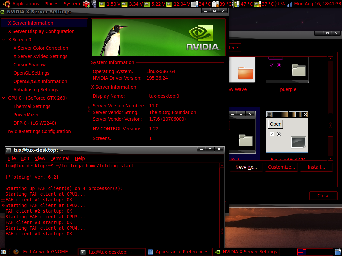Click the 47 °C temperature sensor icon
342x256 pixels.
pyautogui.click(x=236, y=4)
